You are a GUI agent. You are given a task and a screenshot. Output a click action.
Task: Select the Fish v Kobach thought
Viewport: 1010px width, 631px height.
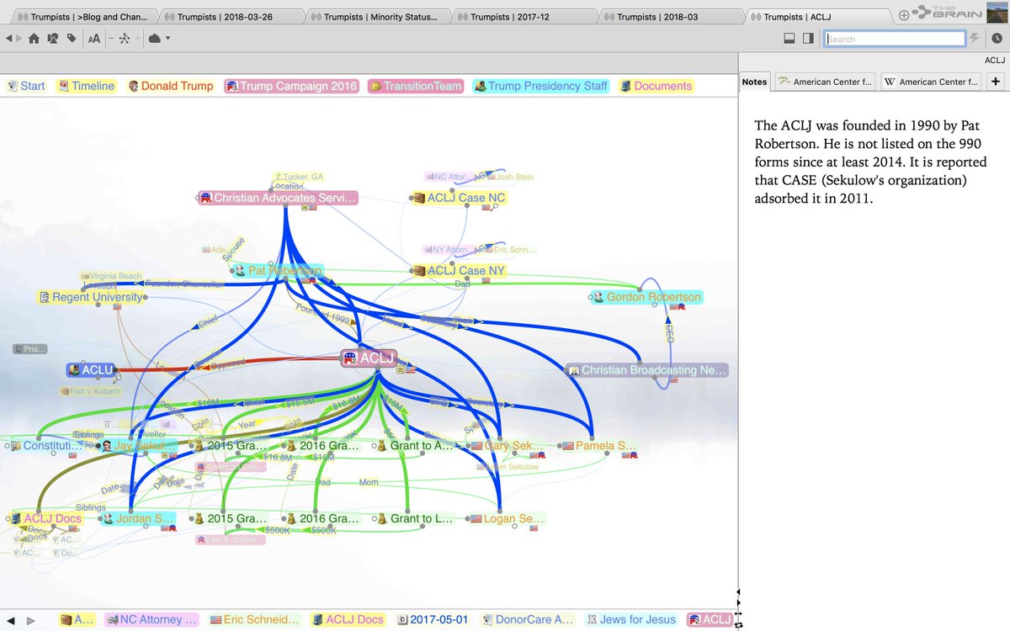point(91,391)
